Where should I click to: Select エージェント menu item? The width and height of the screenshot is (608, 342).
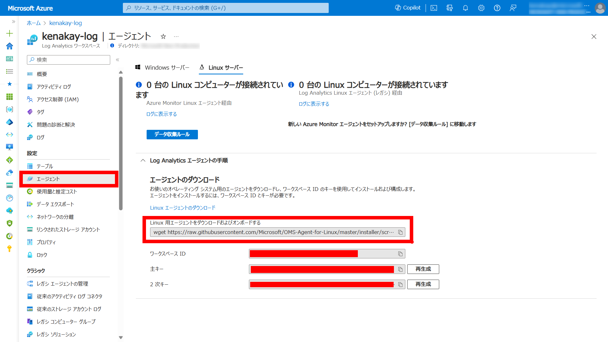[x=68, y=179]
